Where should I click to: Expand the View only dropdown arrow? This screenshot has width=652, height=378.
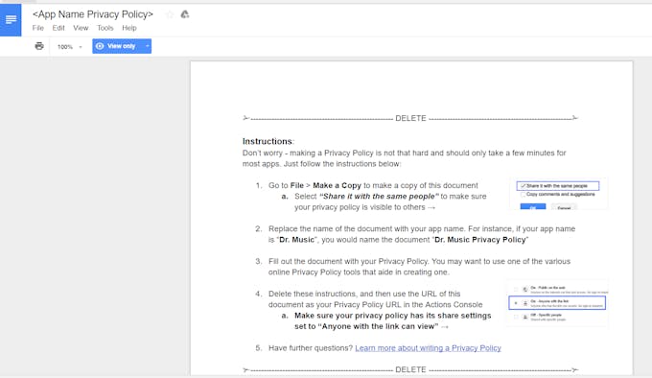[148, 46]
